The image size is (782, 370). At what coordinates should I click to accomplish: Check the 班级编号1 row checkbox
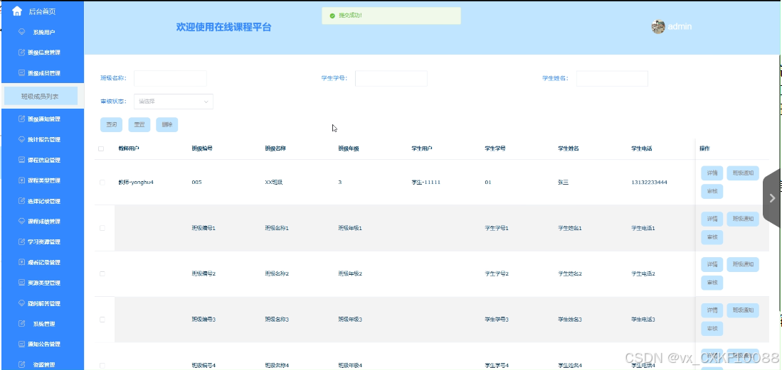tap(102, 227)
